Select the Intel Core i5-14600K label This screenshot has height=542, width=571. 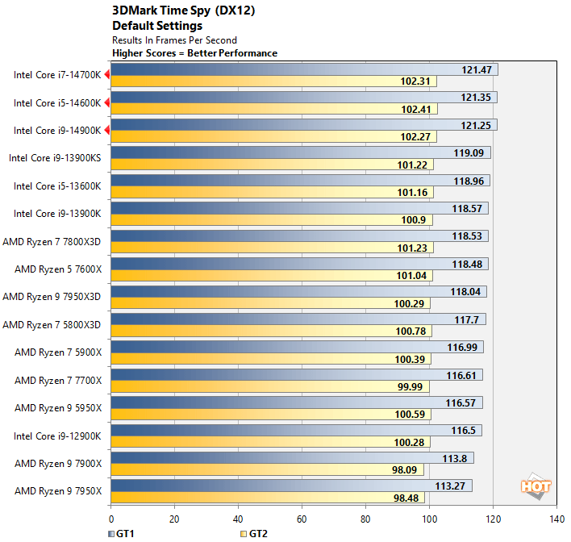(57, 102)
